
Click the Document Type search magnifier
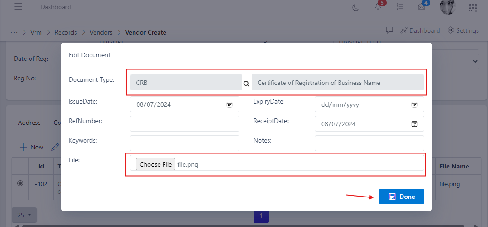[x=246, y=84]
